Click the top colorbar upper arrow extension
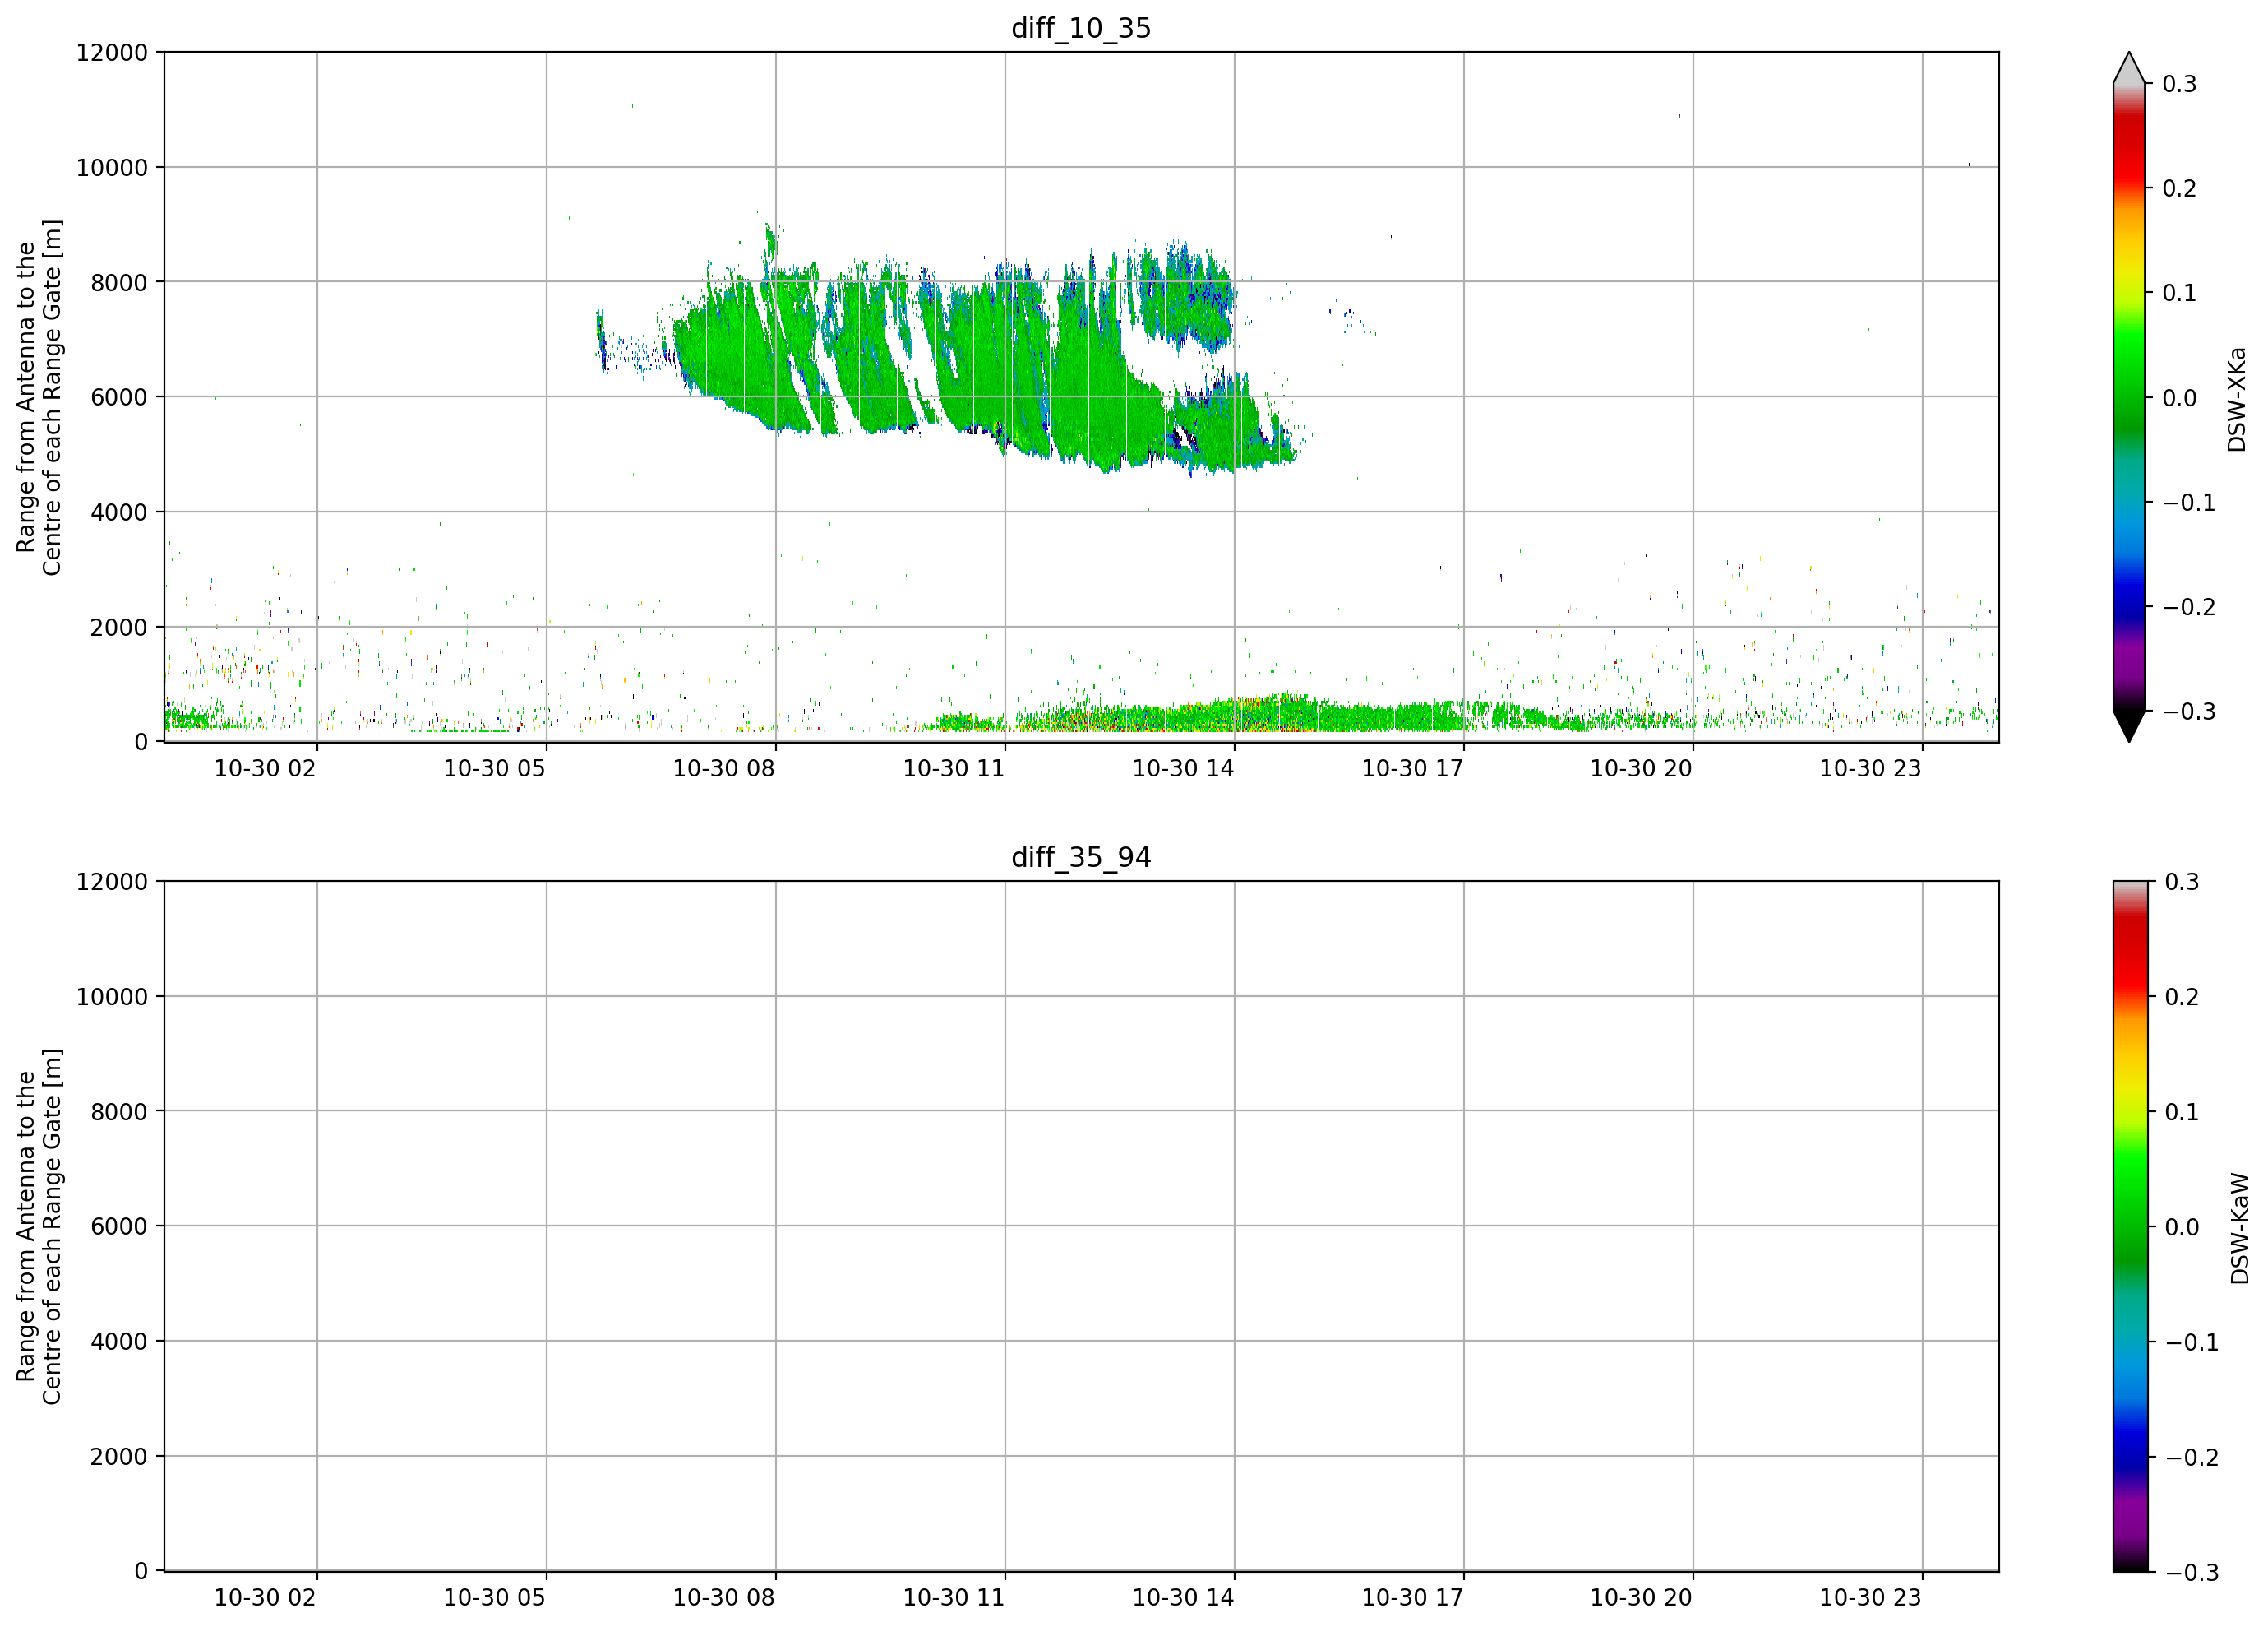This screenshot has width=2268, height=1627. click(x=2129, y=68)
